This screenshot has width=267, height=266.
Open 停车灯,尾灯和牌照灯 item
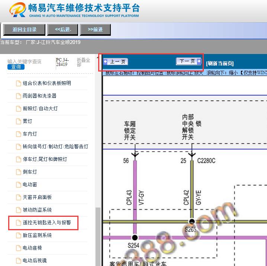[45, 159]
